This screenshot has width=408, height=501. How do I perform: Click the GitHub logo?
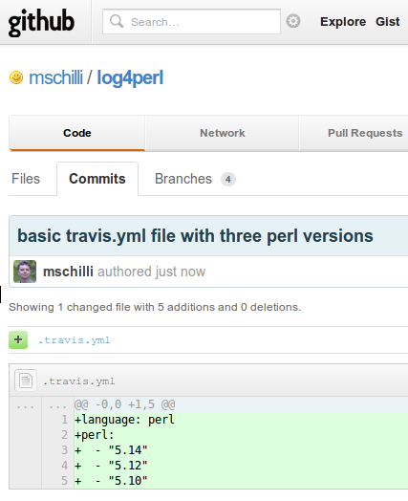(41, 22)
